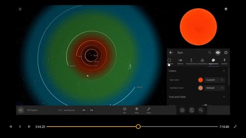Screen dimensions: 246x138
Task: Switch to the Motion tab
Action: pos(180,61)
